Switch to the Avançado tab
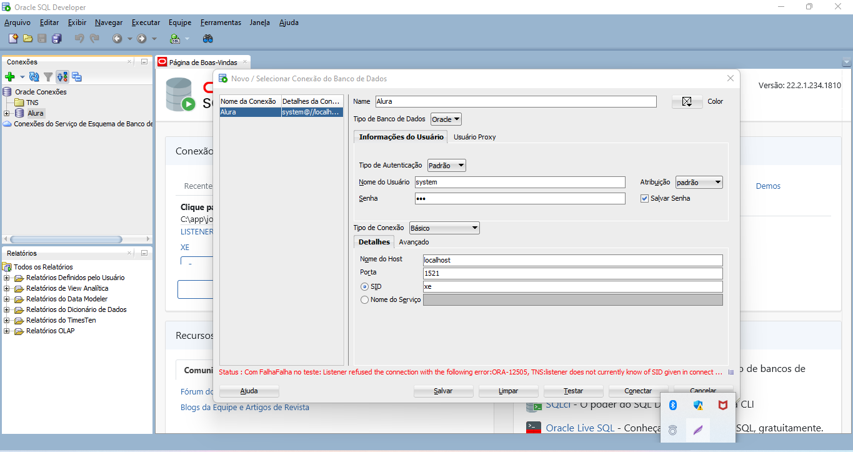This screenshot has width=853, height=452. point(414,242)
